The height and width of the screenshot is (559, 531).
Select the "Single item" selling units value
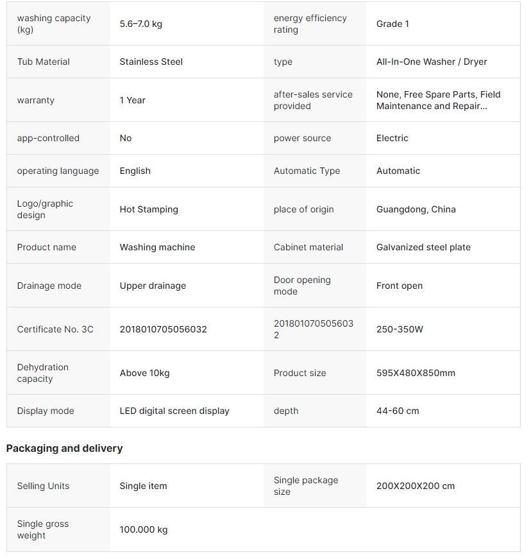(x=143, y=486)
